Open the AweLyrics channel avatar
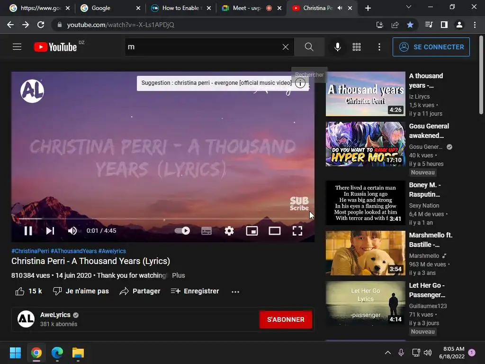The width and height of the screenshot is (485, 364). tap(26, 319)
